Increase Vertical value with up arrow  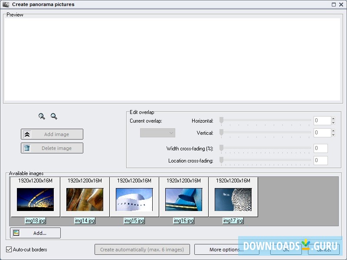(x=333, y=131)
